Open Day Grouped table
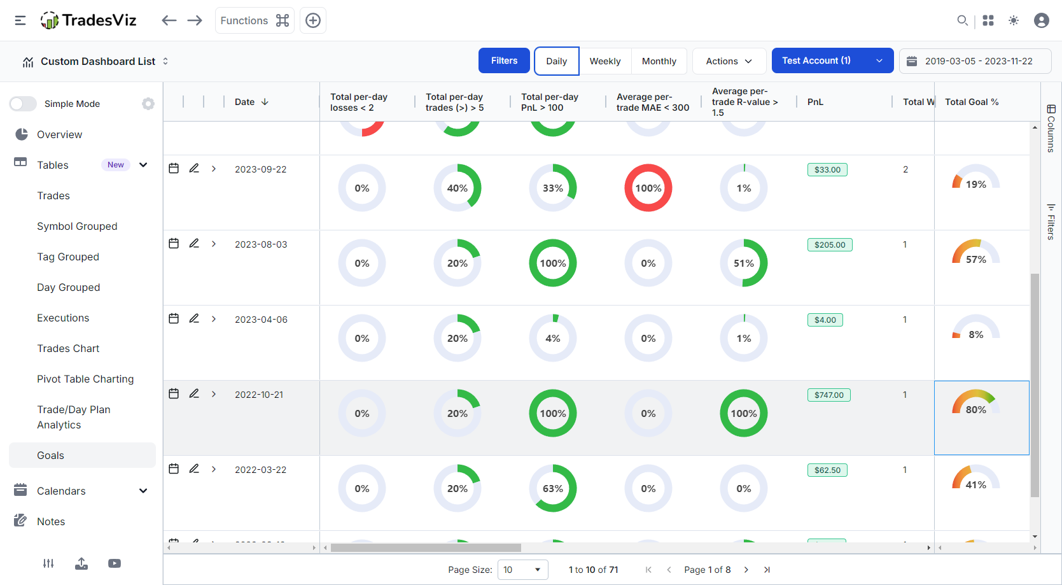The image size is (1062, 585). point(69,287)
